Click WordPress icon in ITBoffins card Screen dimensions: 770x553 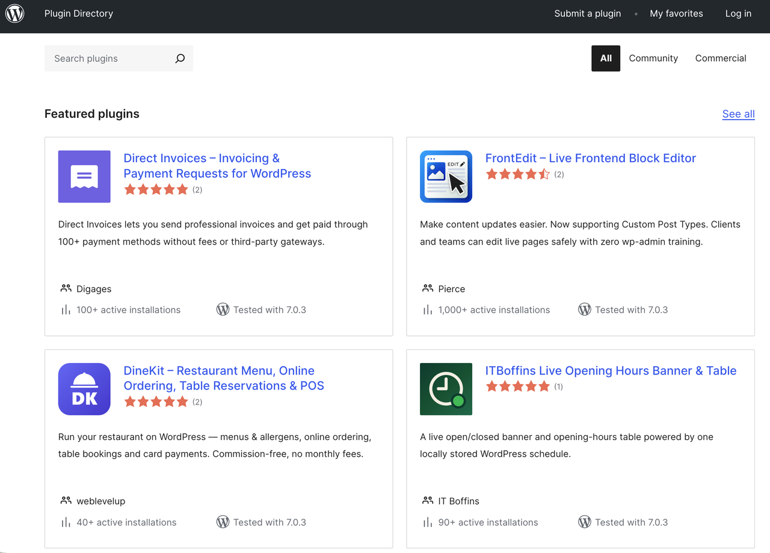[585, 522]
